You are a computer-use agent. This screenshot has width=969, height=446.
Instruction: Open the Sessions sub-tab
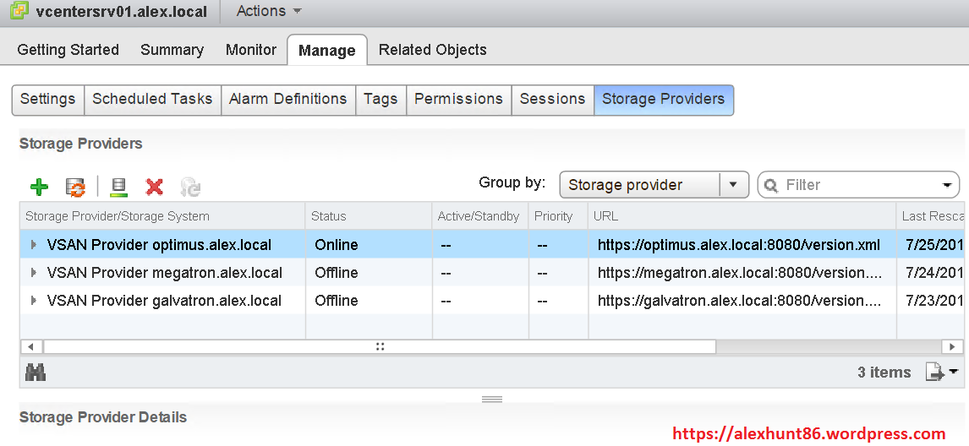tap(552, 100)
